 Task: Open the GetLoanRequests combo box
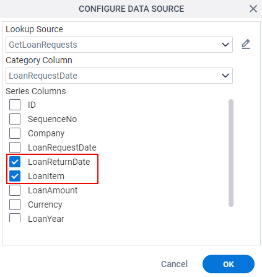(x=119, y=45)
